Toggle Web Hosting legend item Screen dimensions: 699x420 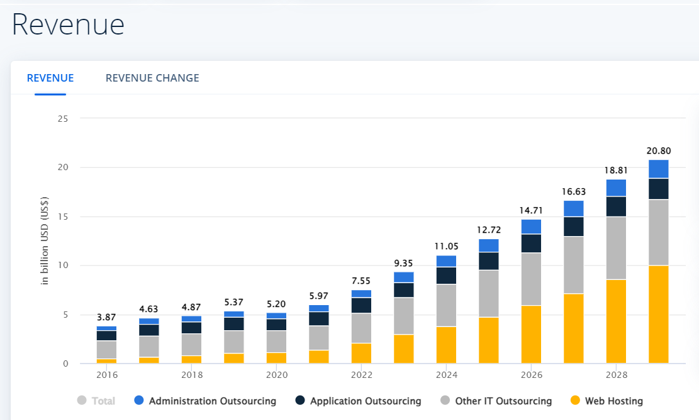[607, 401]
